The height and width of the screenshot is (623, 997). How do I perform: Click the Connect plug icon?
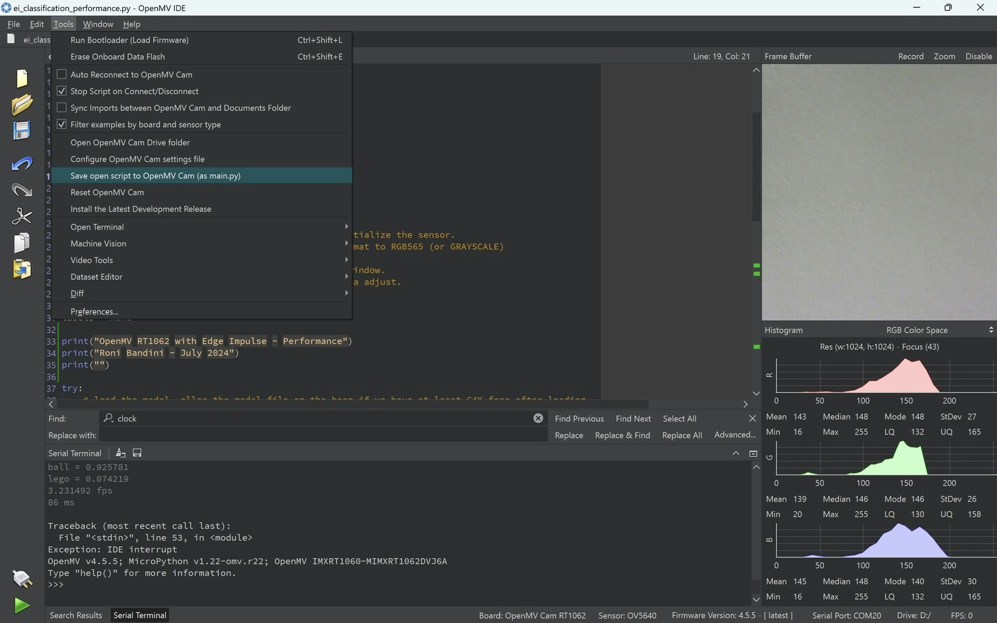coord(22,579)
